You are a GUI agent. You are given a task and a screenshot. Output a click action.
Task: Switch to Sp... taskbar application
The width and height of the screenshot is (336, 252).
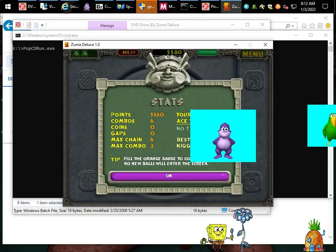(x=125, y=7)
